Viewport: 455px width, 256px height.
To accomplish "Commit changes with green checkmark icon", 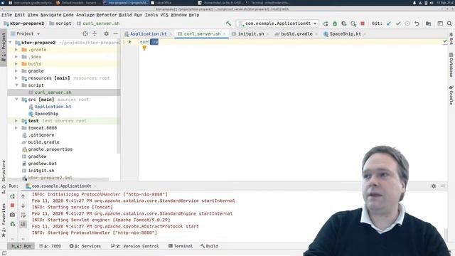I will click(398, 23).
